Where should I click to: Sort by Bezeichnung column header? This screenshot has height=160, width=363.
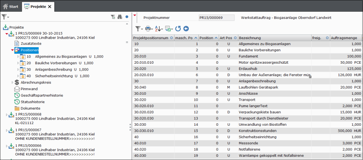click(x=275, y=38)
